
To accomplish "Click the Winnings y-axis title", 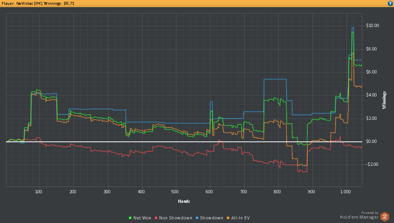I will click(x=384, y=100).
